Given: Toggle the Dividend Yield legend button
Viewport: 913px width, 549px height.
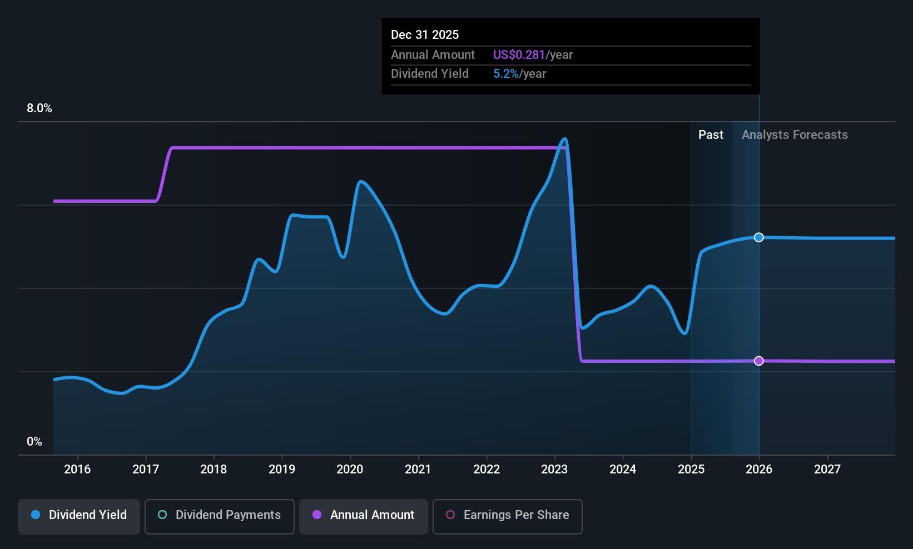Looking at the screenshot, I should point(79,516).
